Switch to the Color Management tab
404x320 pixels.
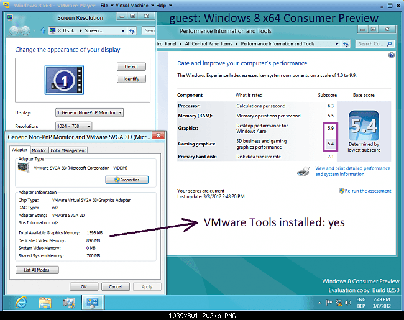[68, 150]
